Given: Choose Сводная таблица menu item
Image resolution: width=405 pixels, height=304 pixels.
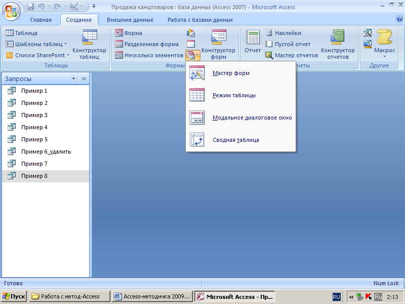Looking at the screenshot, I should coord(241,140).
